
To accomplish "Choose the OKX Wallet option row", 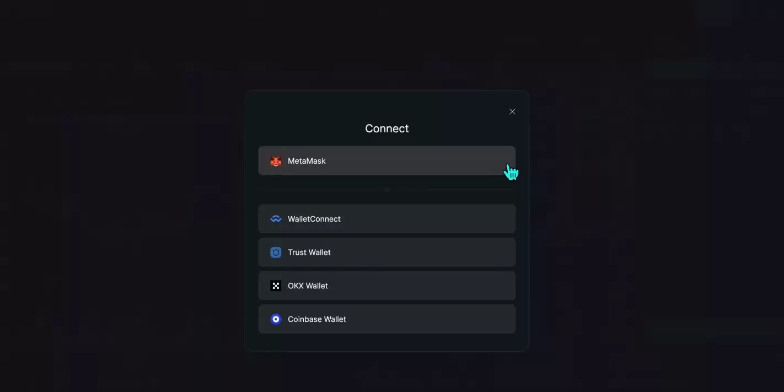I will coord(387,286).
